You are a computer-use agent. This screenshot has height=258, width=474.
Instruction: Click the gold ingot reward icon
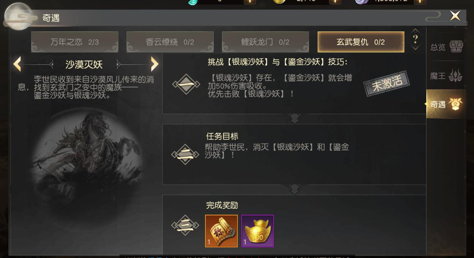pyautogui.click(x=257, y=231)
